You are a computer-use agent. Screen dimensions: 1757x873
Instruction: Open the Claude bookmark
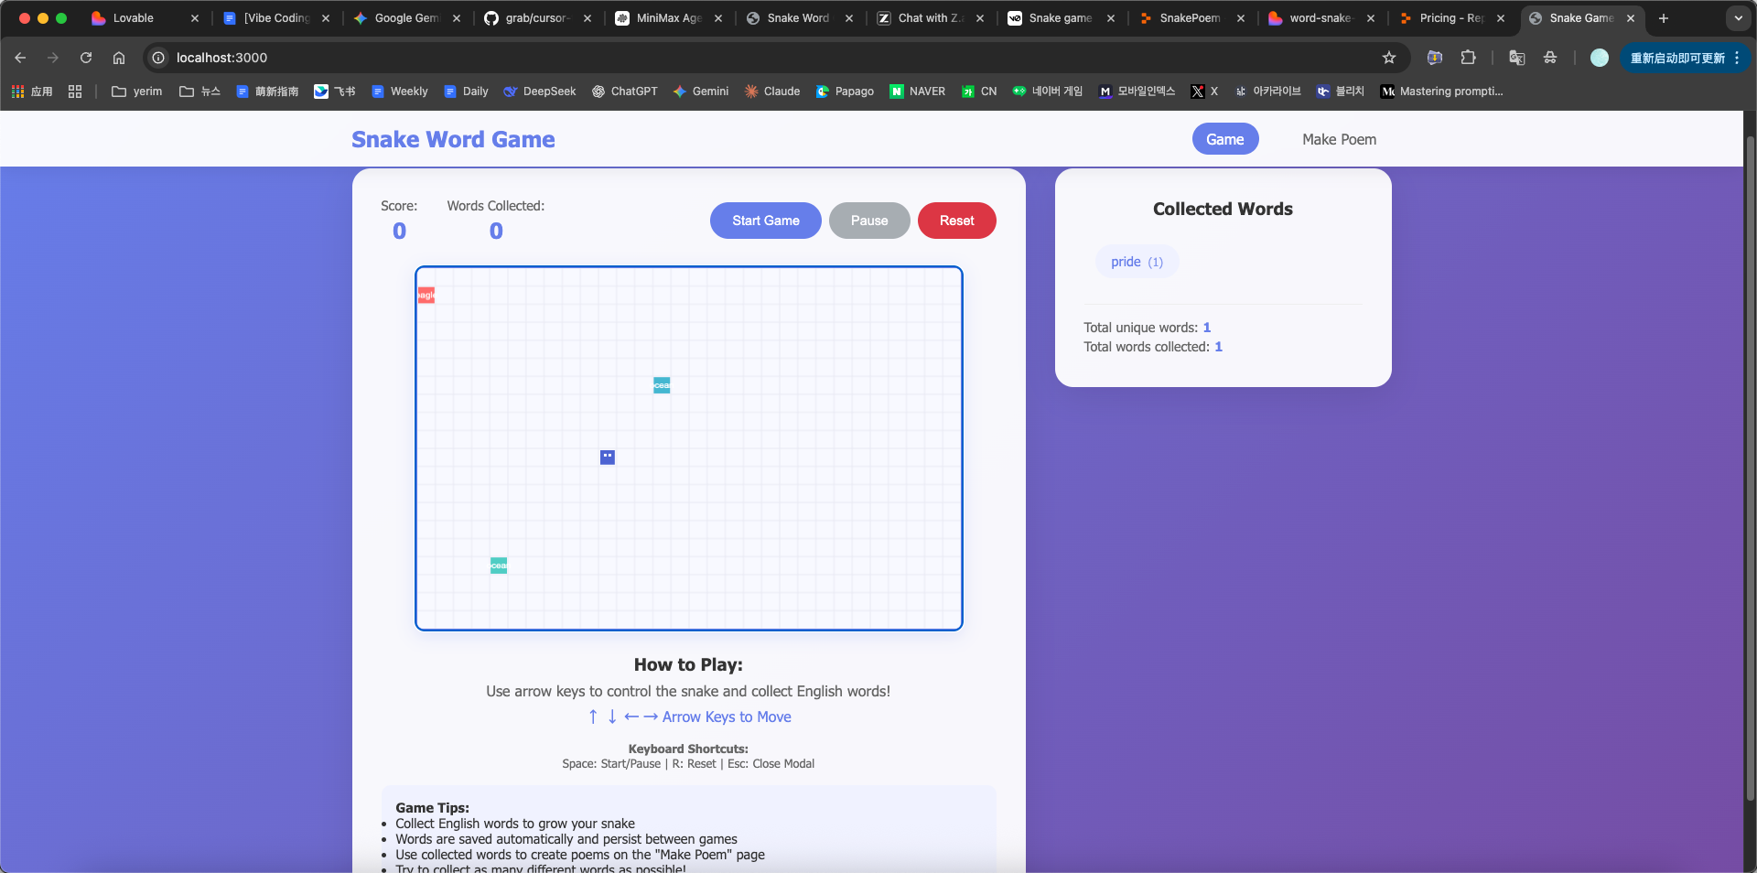click(771, 92)
